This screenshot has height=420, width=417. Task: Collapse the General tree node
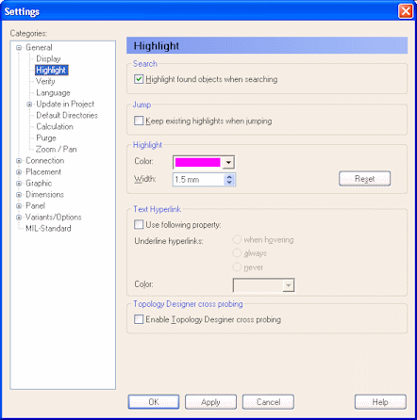[19, 48]
